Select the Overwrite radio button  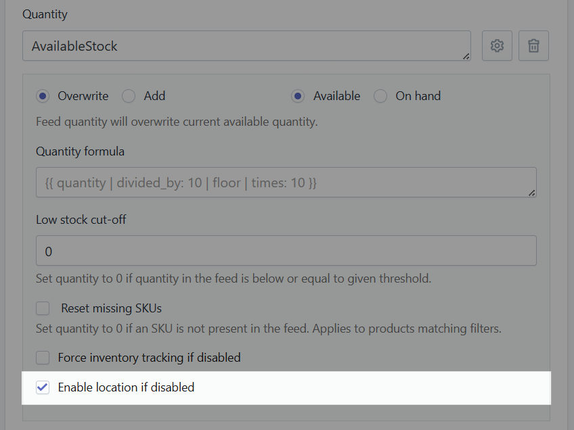(x=43, y=96)
